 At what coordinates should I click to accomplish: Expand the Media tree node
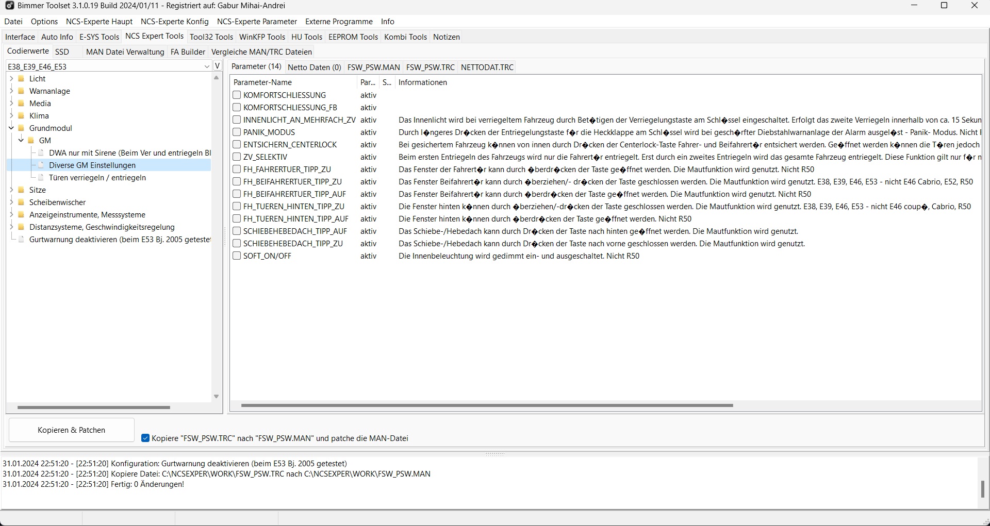coord(11,104)
